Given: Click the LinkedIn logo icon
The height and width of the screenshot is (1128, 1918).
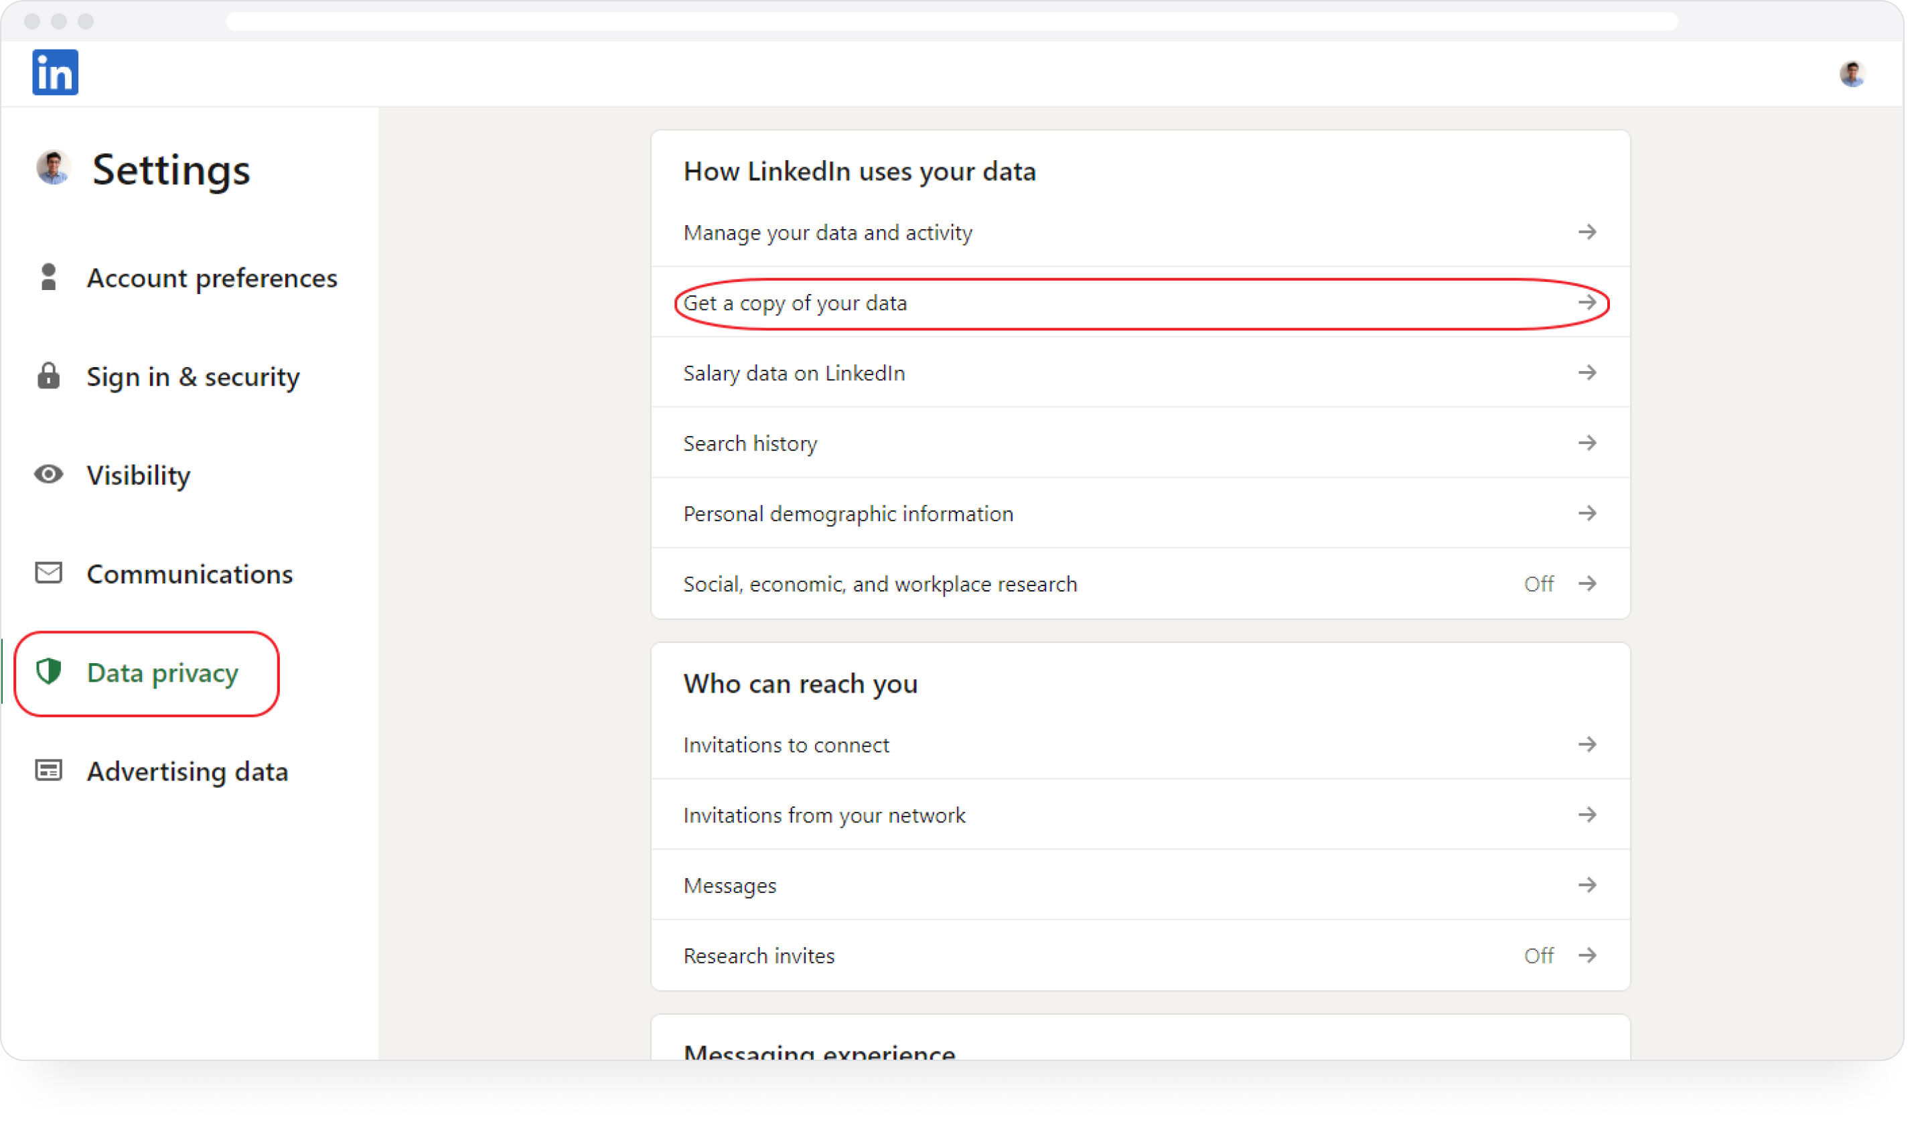Looking at the screenshot, I should click(56, 73).
